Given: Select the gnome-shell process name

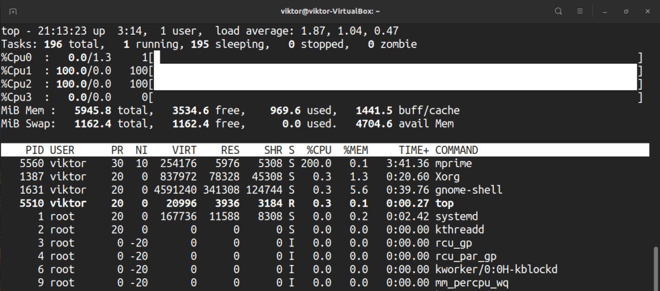Looking at the screenshot, I should pyautogui.click(x=469, y=190).
